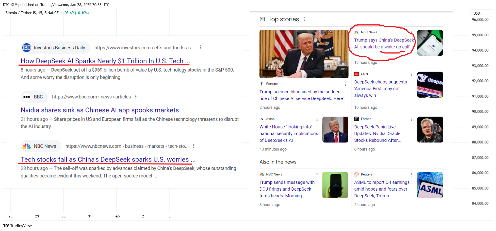
Task: Click NBC News logo on wake-up call story
Action: click(x=356, y=32)
